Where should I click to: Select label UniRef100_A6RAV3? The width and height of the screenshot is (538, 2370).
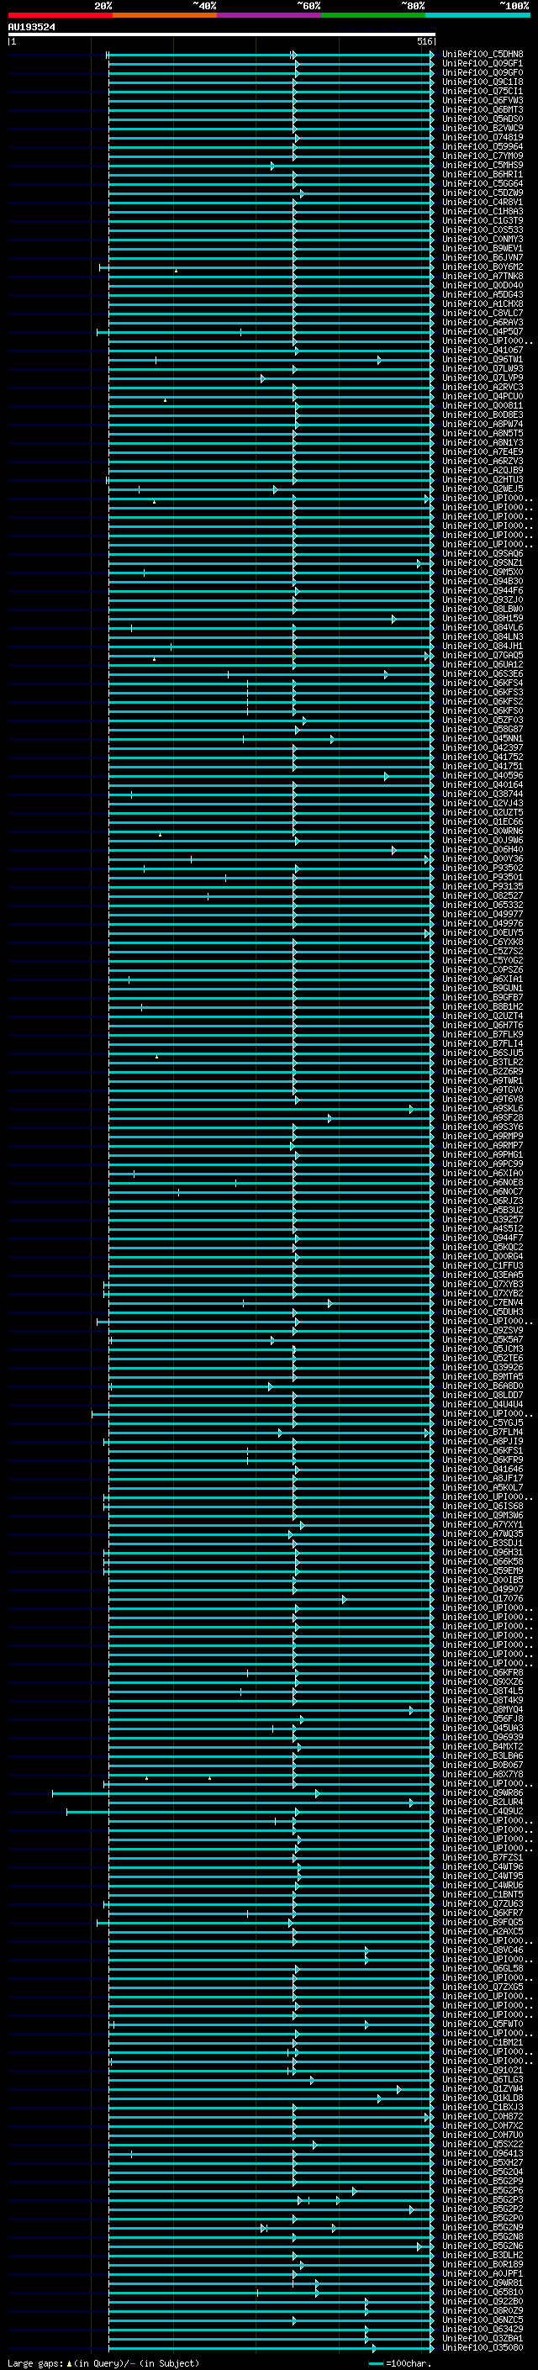pyautogui.click(x=483, y=322)
